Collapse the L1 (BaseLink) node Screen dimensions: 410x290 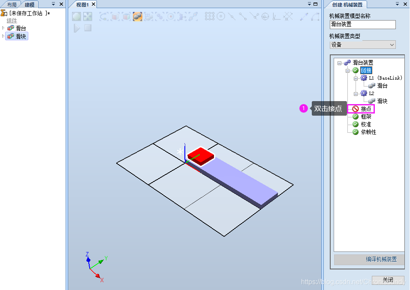coord(356,78)
